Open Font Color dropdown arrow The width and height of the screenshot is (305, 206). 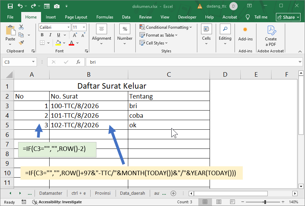coord(77,43)
